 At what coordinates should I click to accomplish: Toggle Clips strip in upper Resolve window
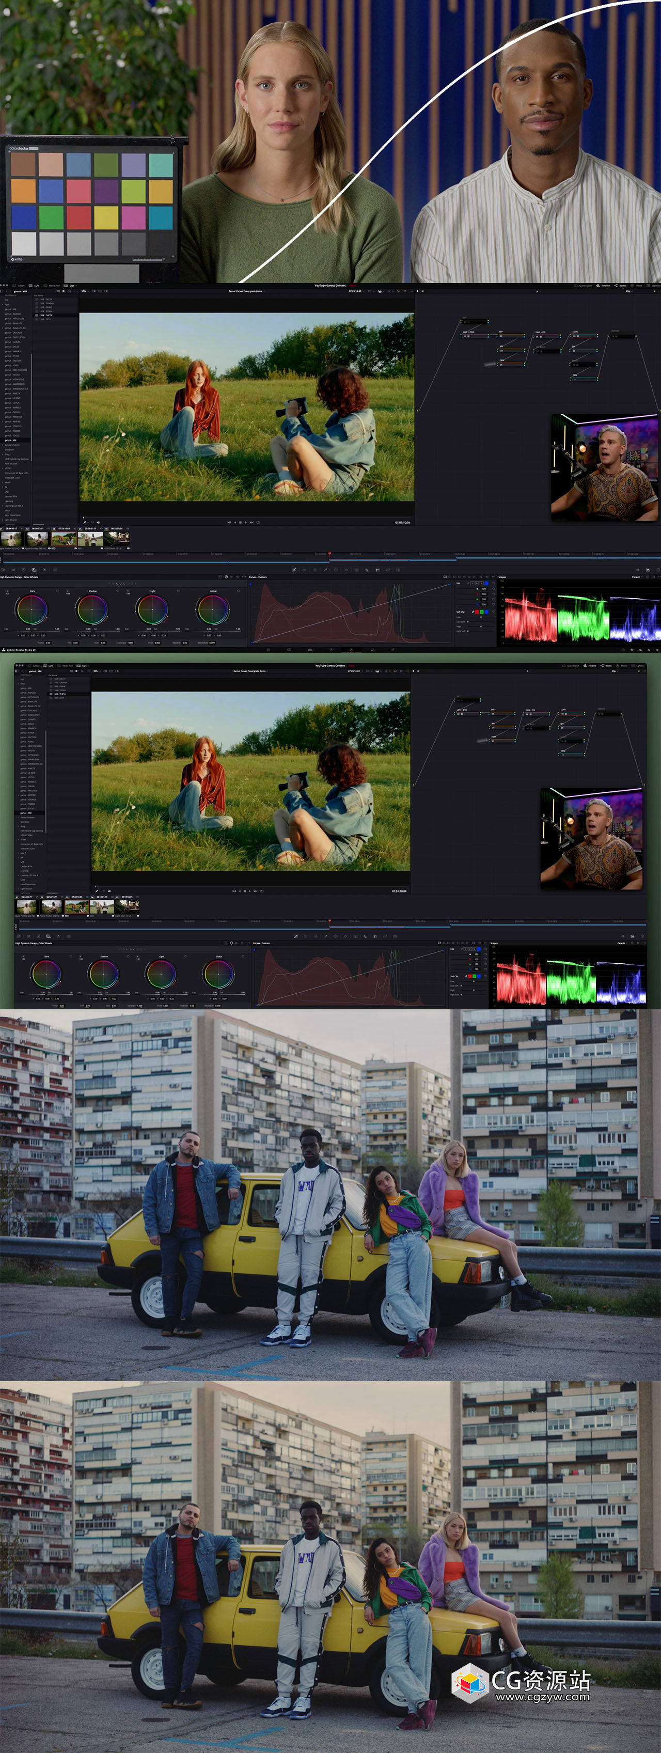(70, 286)
